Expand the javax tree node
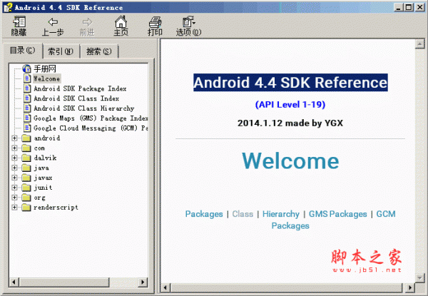This screenshot has height=296, width=428. pyautogui.click(x=15, y=178)
